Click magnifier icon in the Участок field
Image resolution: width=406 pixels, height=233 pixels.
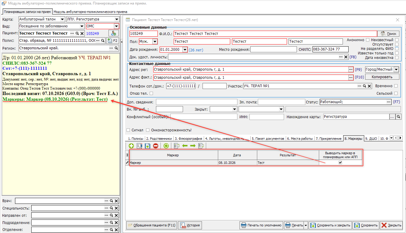coord(364,86)
